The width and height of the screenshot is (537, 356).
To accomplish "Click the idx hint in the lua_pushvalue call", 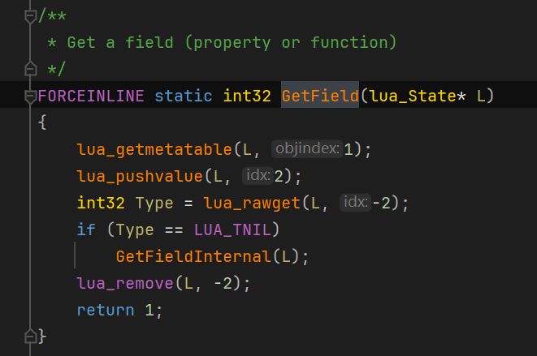I will point(257,176).
